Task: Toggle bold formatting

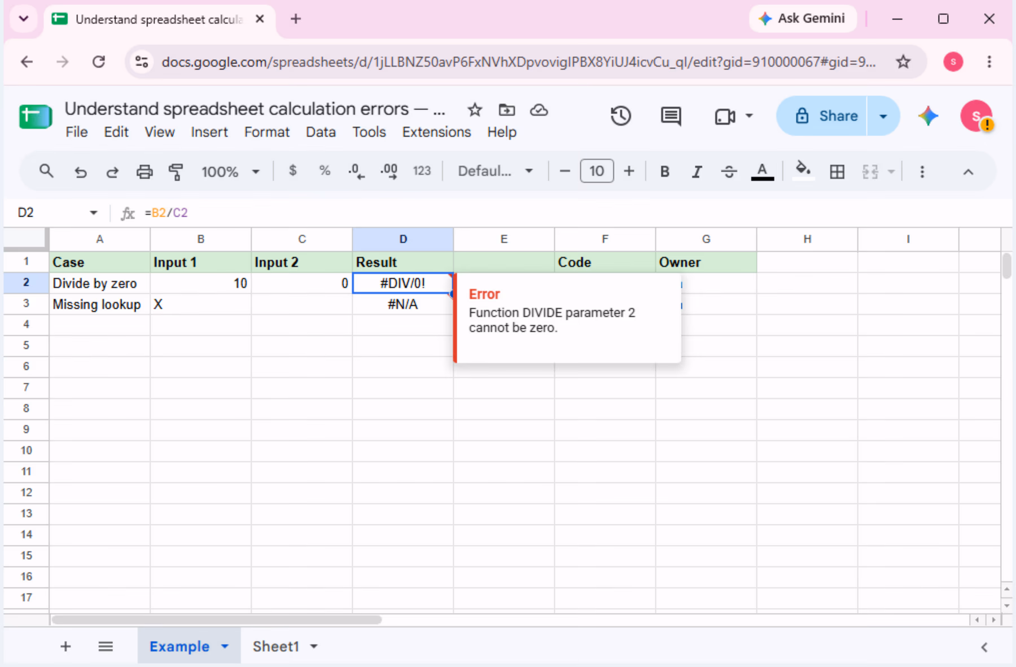Action: [665, 172]
